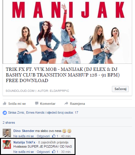Unlike Natalija TrikFx's comment
The image size is (135, 155).
point(23,152)
